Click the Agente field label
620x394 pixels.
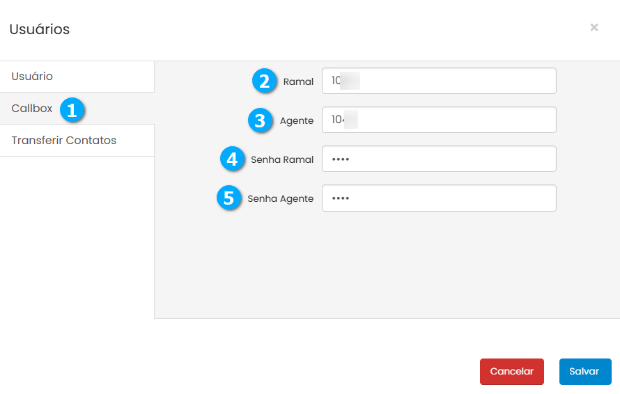(x=297, y=120)
